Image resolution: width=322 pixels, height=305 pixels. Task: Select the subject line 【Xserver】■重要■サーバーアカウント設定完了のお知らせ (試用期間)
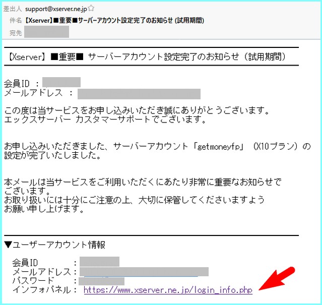pyautogui.click(x=114, y=20)
